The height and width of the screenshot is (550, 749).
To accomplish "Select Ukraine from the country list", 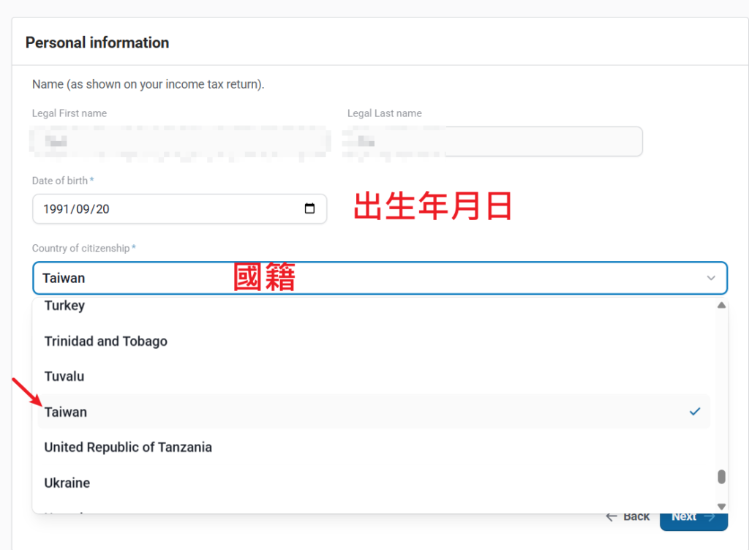I will click(67, 483).
